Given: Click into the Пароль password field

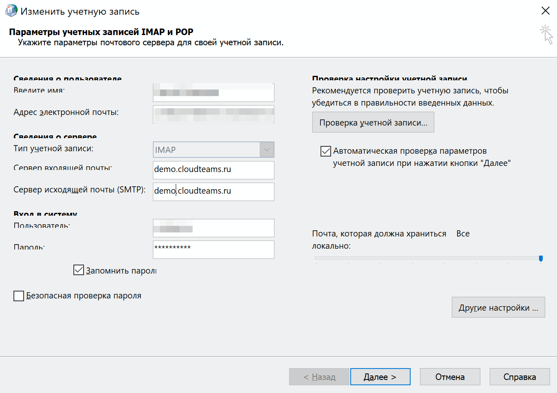Looking at the screenshot, I should coord(213,249).
